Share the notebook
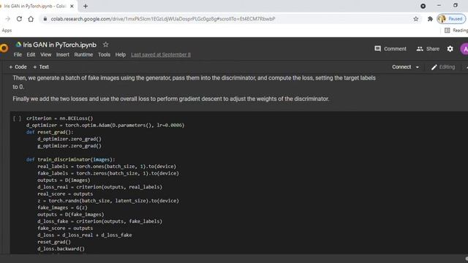The image size is (468, 263). [428, 49]
